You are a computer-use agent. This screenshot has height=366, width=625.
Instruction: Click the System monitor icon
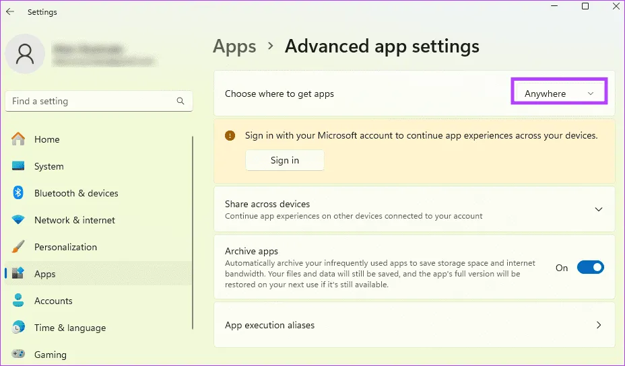pos(19,166)
